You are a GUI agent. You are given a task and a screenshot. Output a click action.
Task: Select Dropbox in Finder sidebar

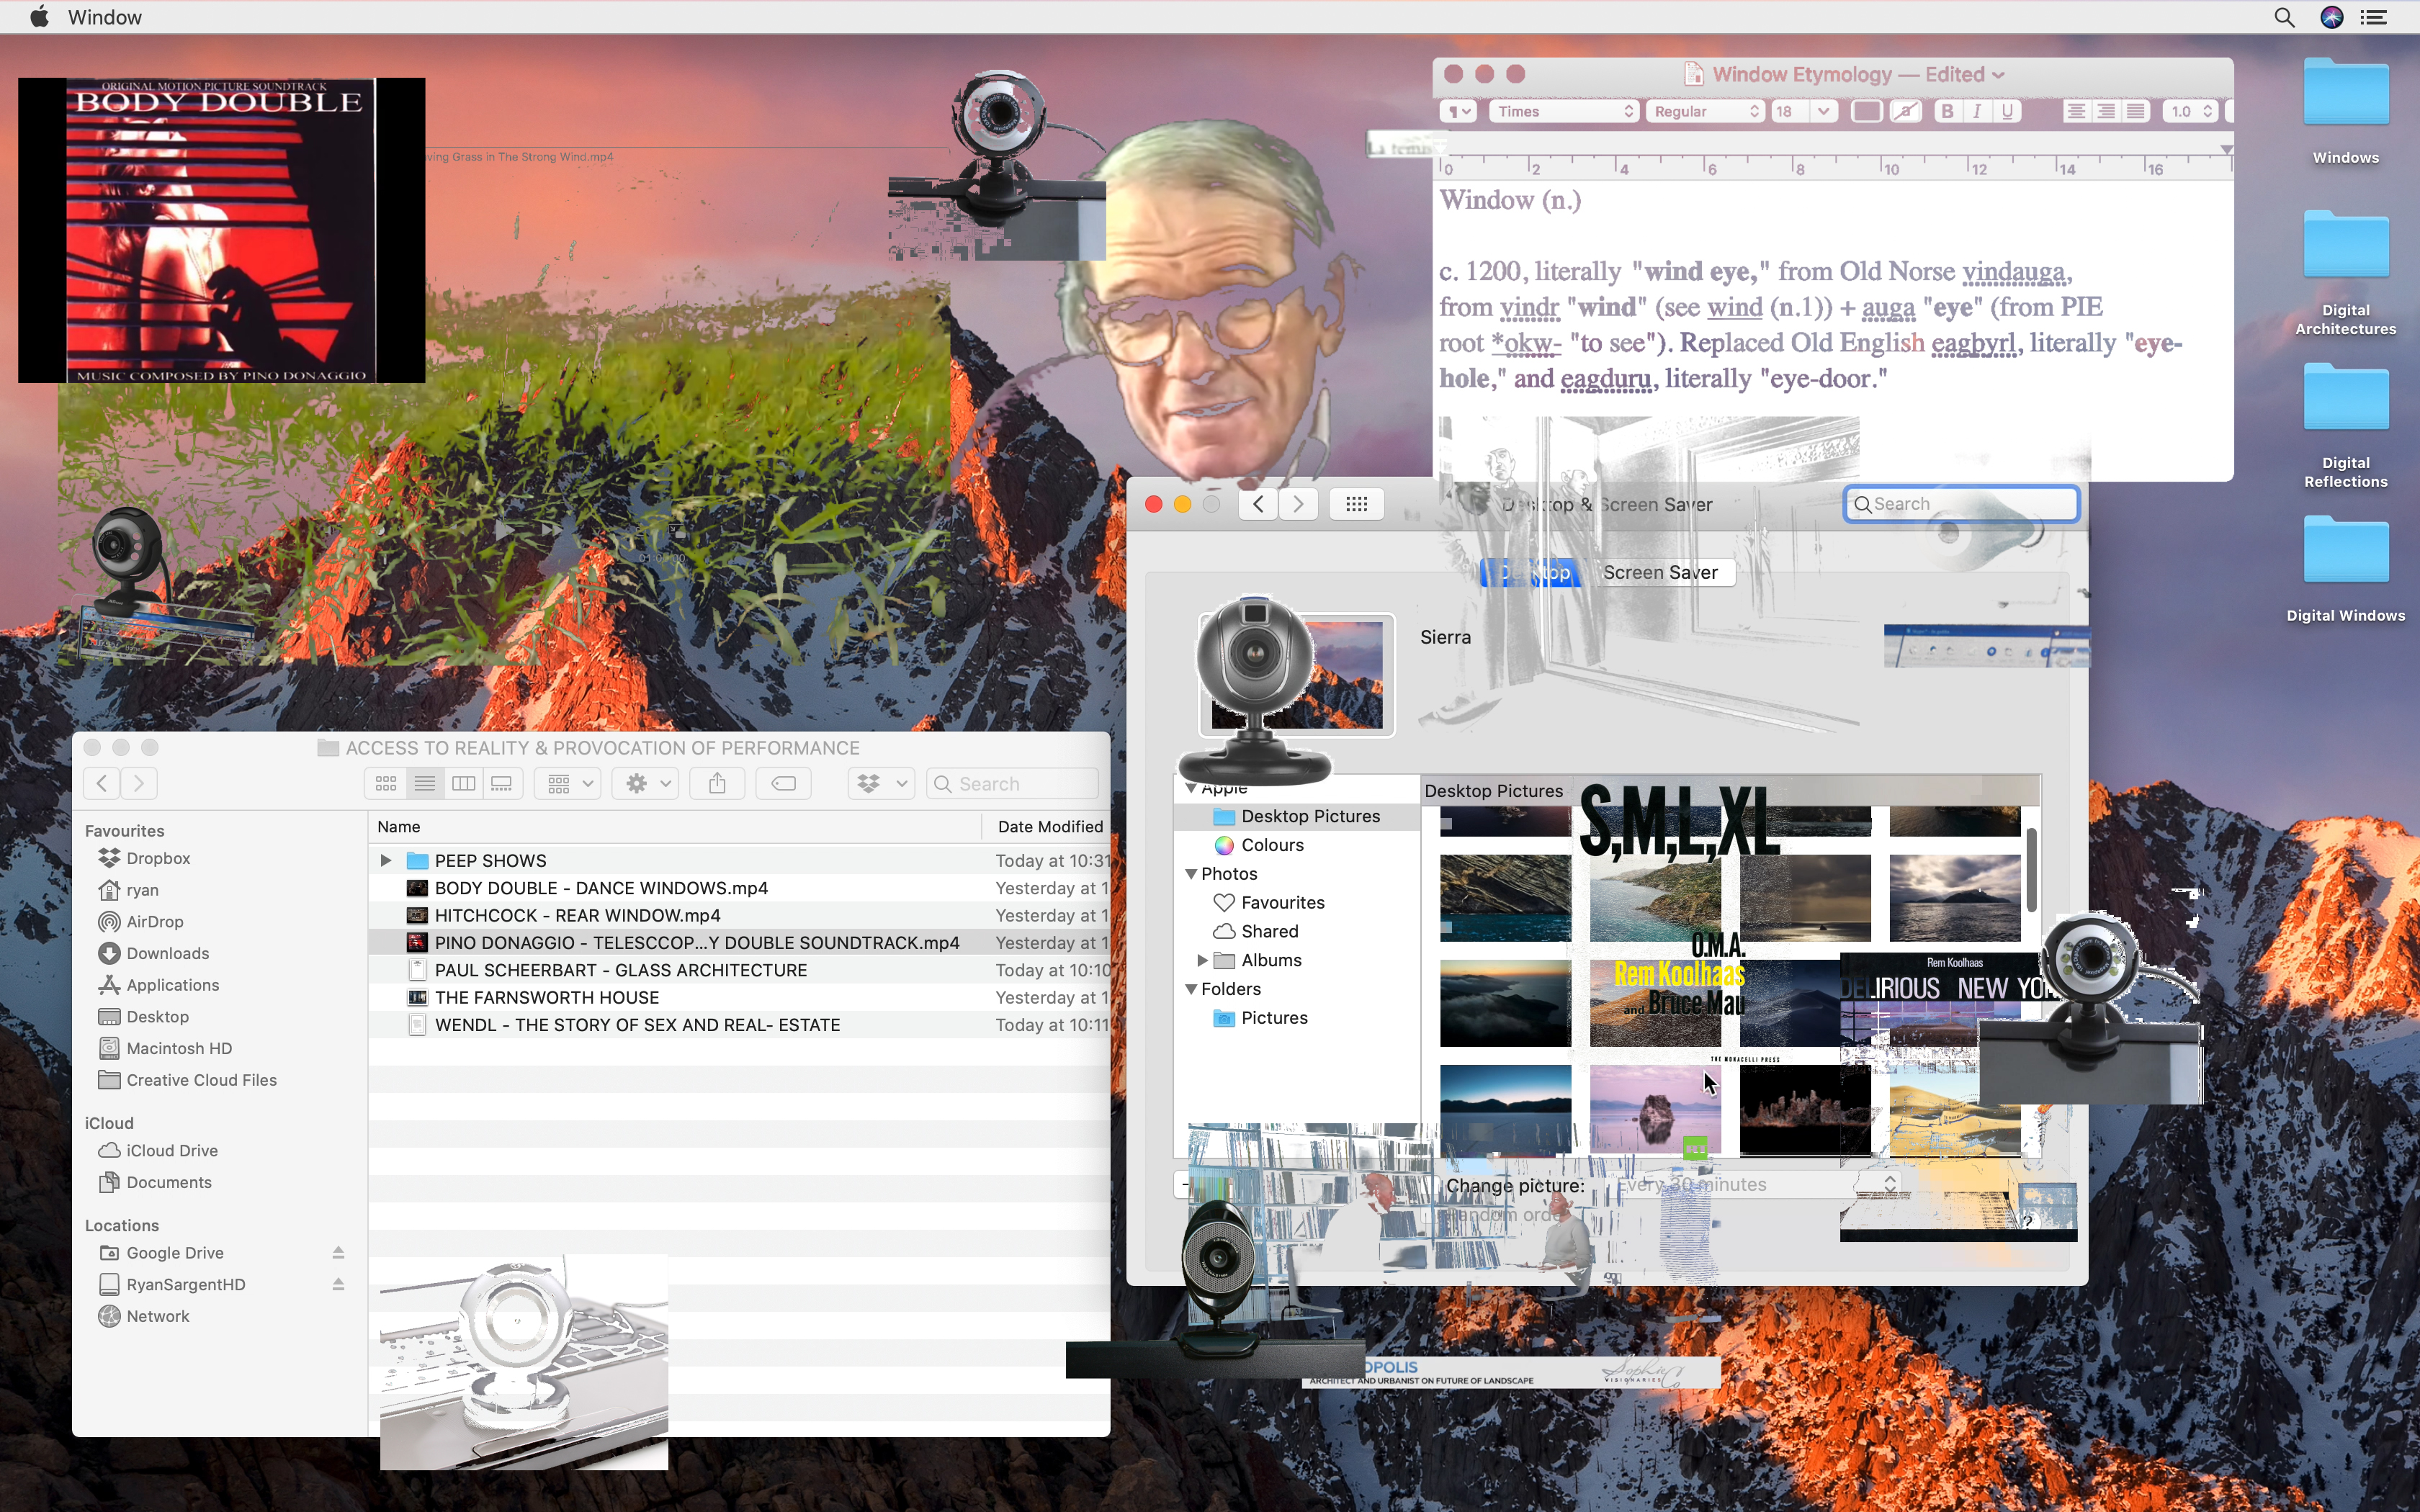pos(158,858)
